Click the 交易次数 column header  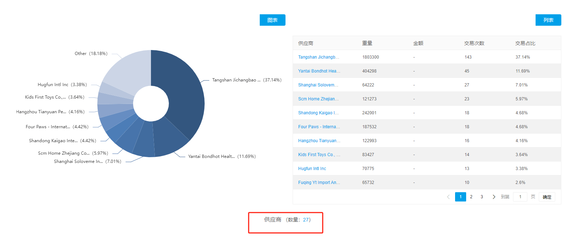pyautogui.click(x=474, y=43)
